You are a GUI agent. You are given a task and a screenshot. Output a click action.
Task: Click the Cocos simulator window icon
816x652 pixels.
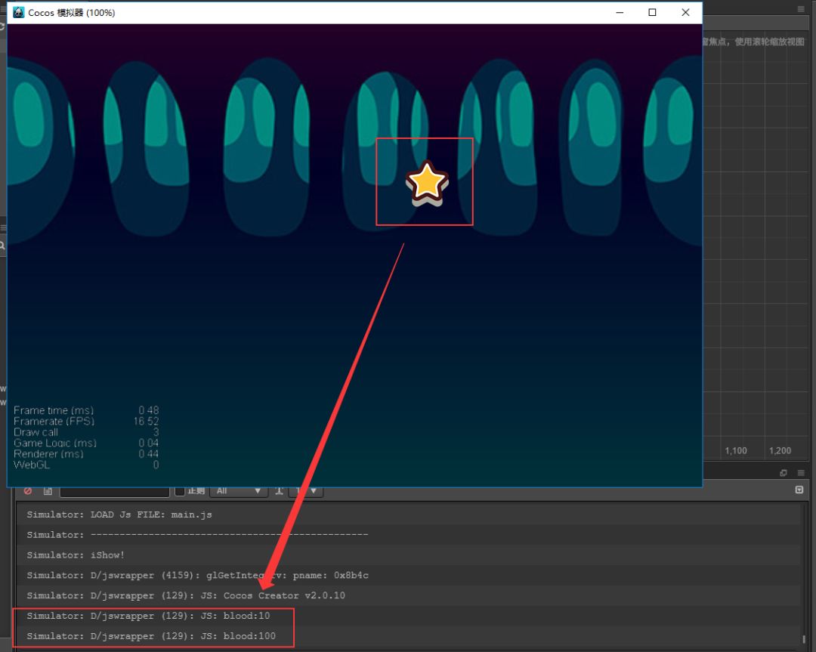pyautogui.click(x=19, y=13)
